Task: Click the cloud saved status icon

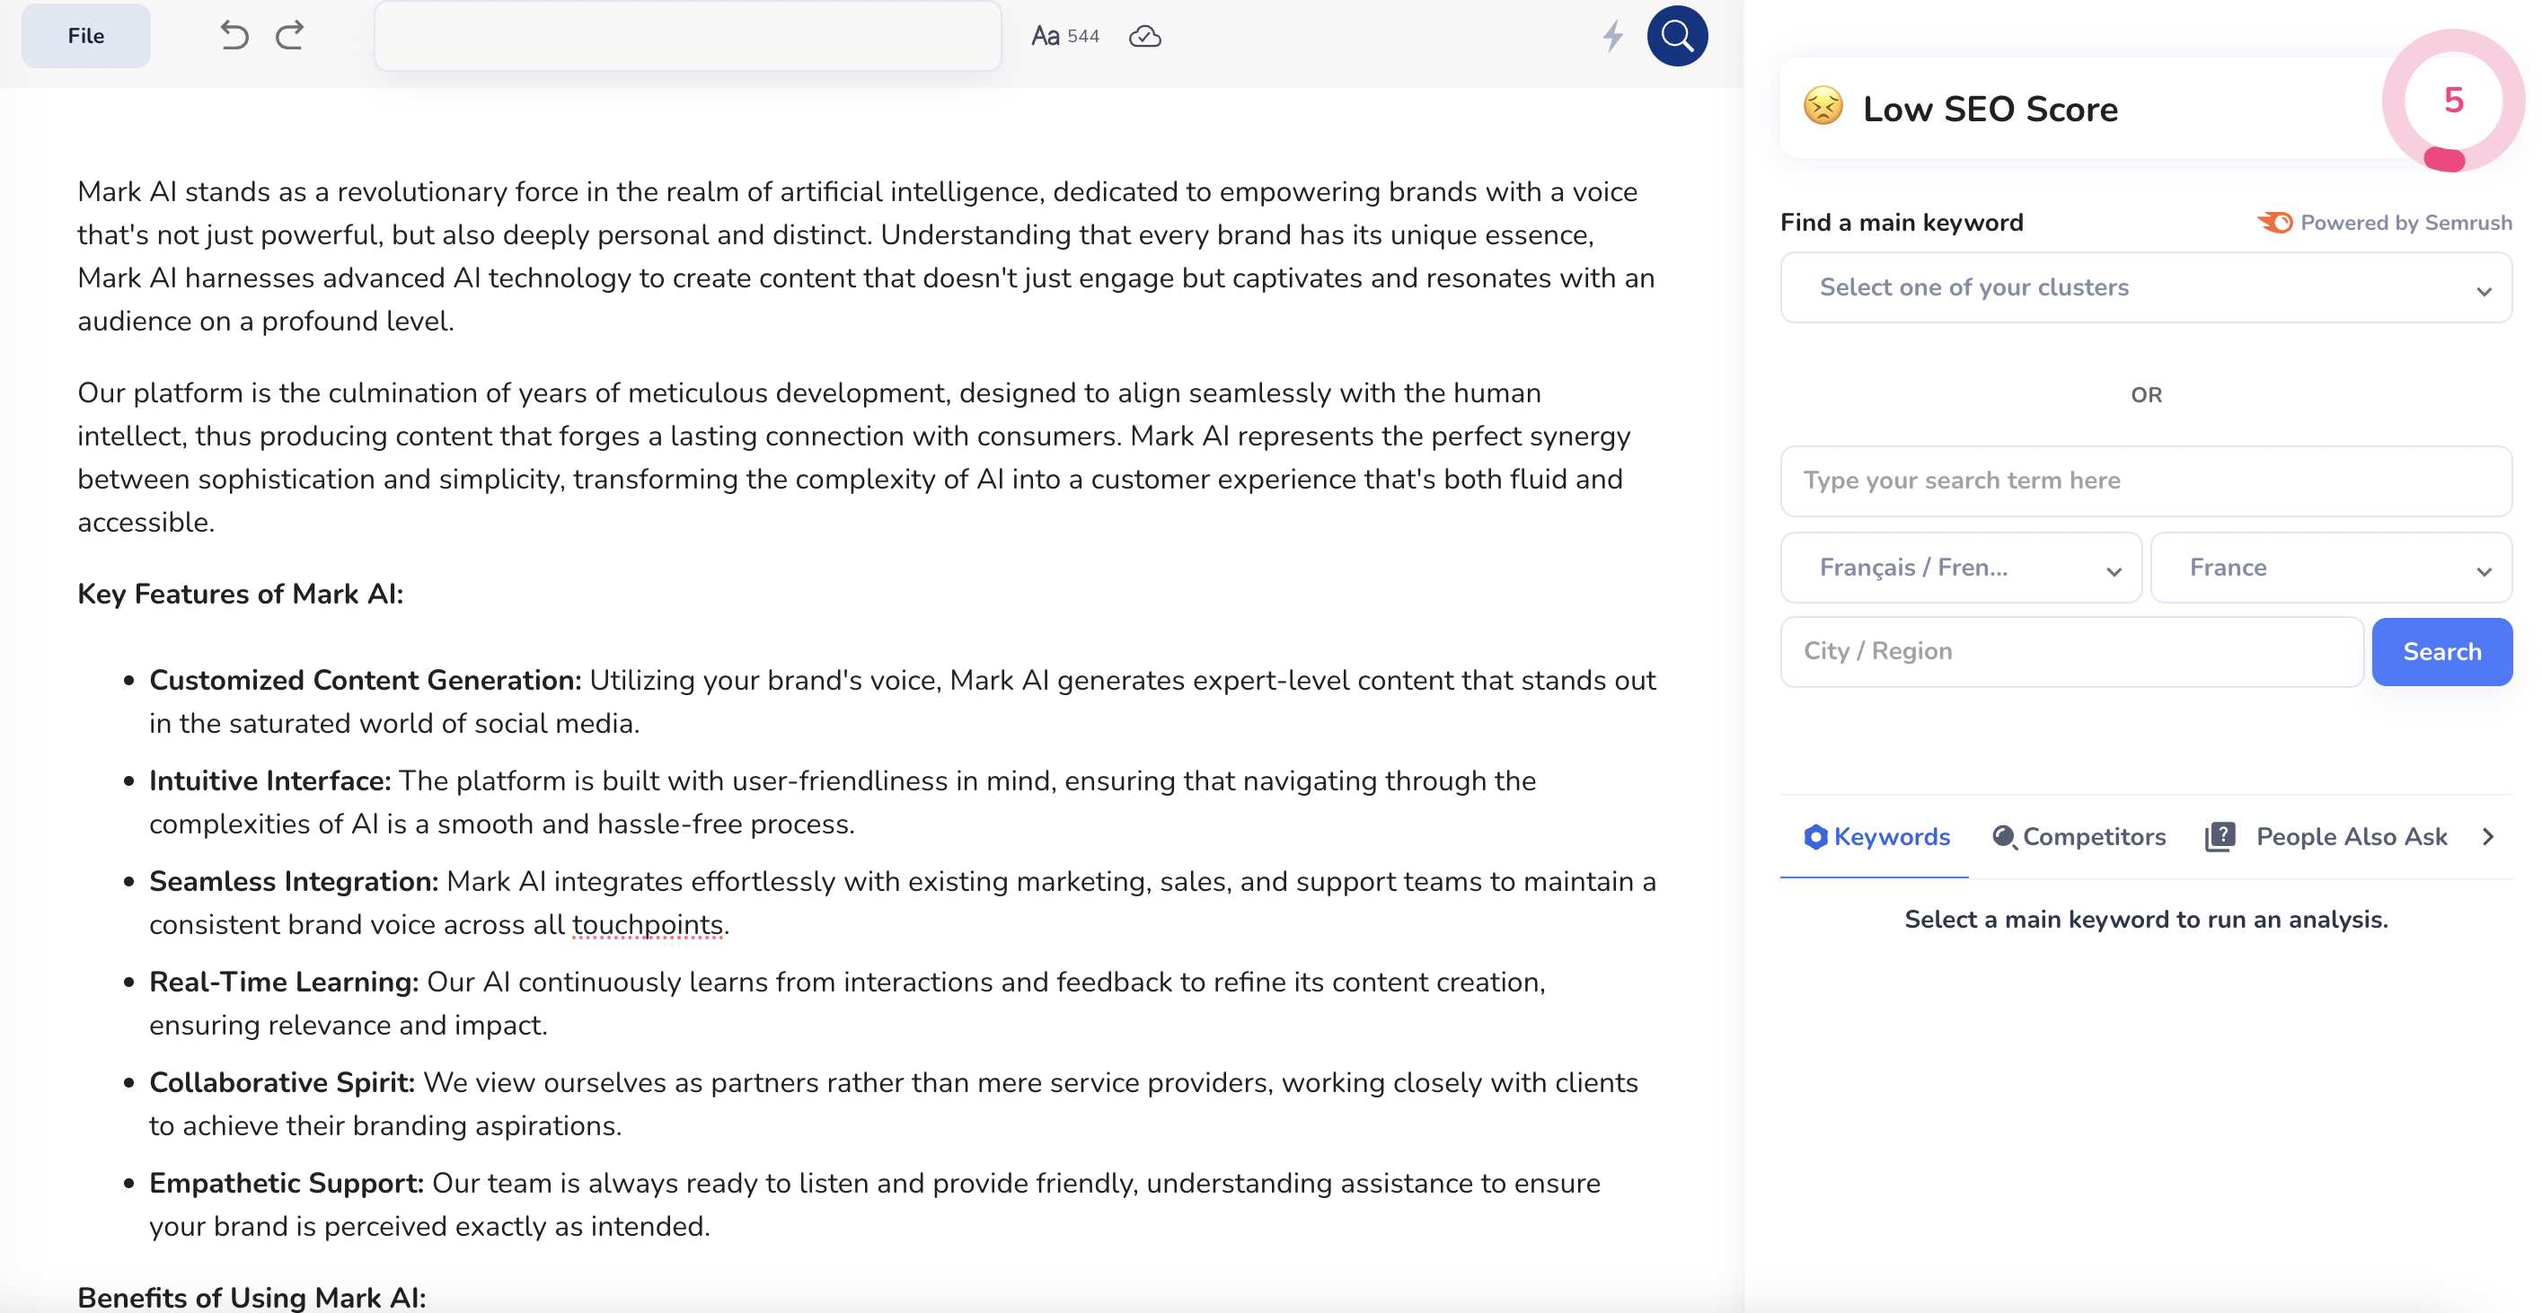Action: [1143, 37]
